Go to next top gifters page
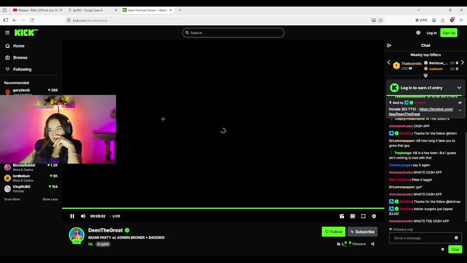The image size is (467, 263). (462, 63)
